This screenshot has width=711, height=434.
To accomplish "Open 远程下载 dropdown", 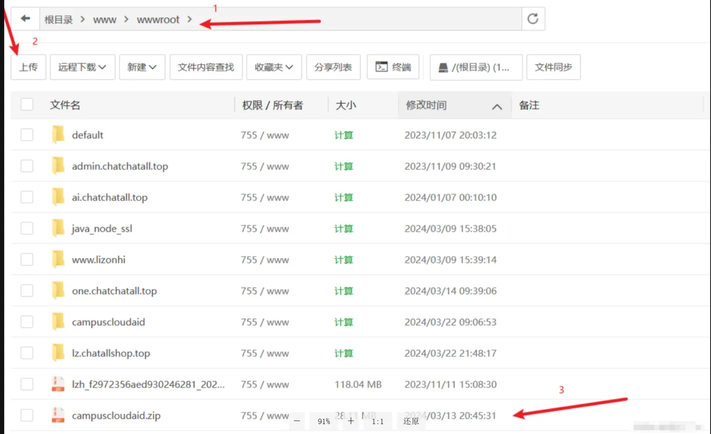I will 82,67.
